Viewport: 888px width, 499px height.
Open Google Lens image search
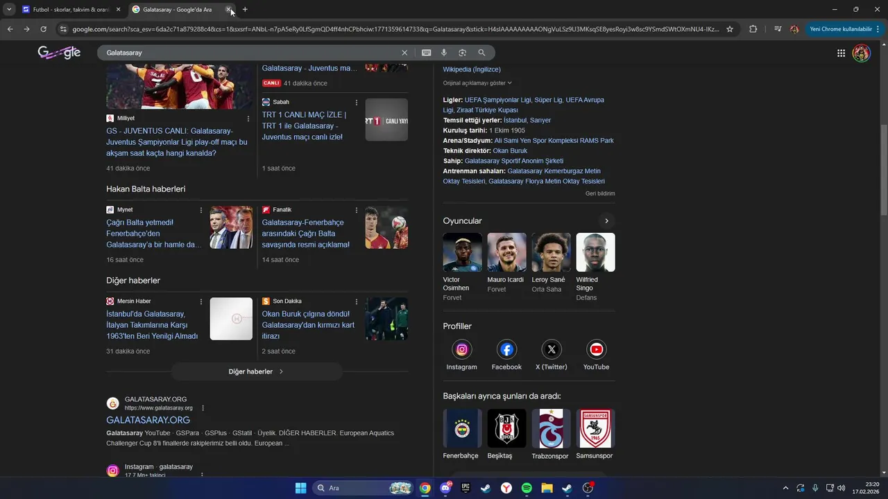(x=463, y=53)
